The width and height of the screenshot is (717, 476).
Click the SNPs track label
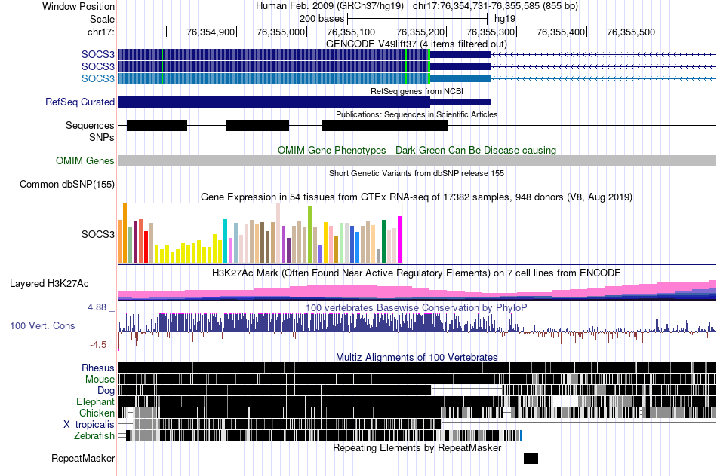102,137
